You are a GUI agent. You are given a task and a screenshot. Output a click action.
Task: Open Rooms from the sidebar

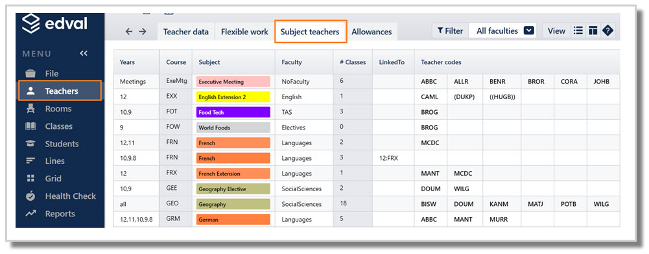tap(58, 109)
